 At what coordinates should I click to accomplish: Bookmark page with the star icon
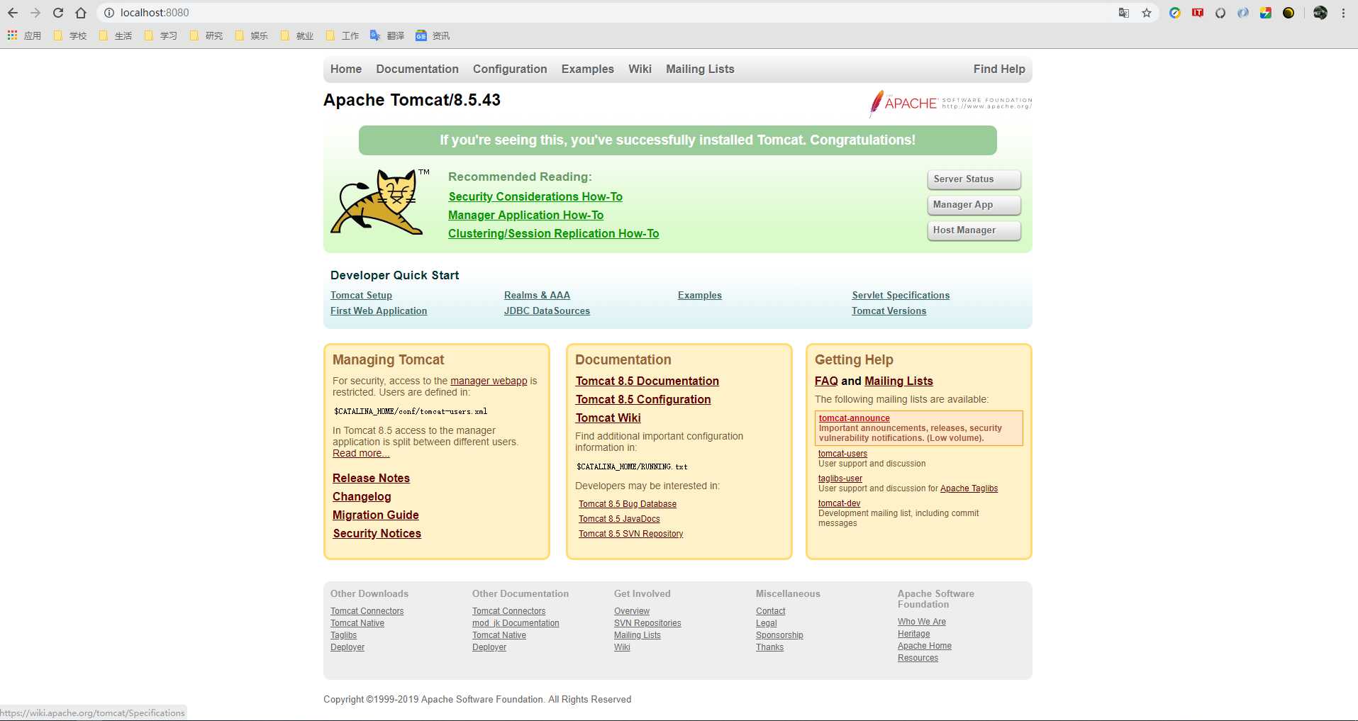[x=1147, y=13]
